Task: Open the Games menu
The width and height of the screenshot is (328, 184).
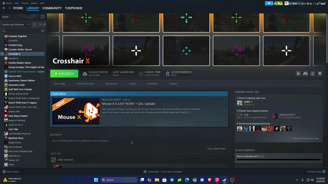Action: [34, 3]
